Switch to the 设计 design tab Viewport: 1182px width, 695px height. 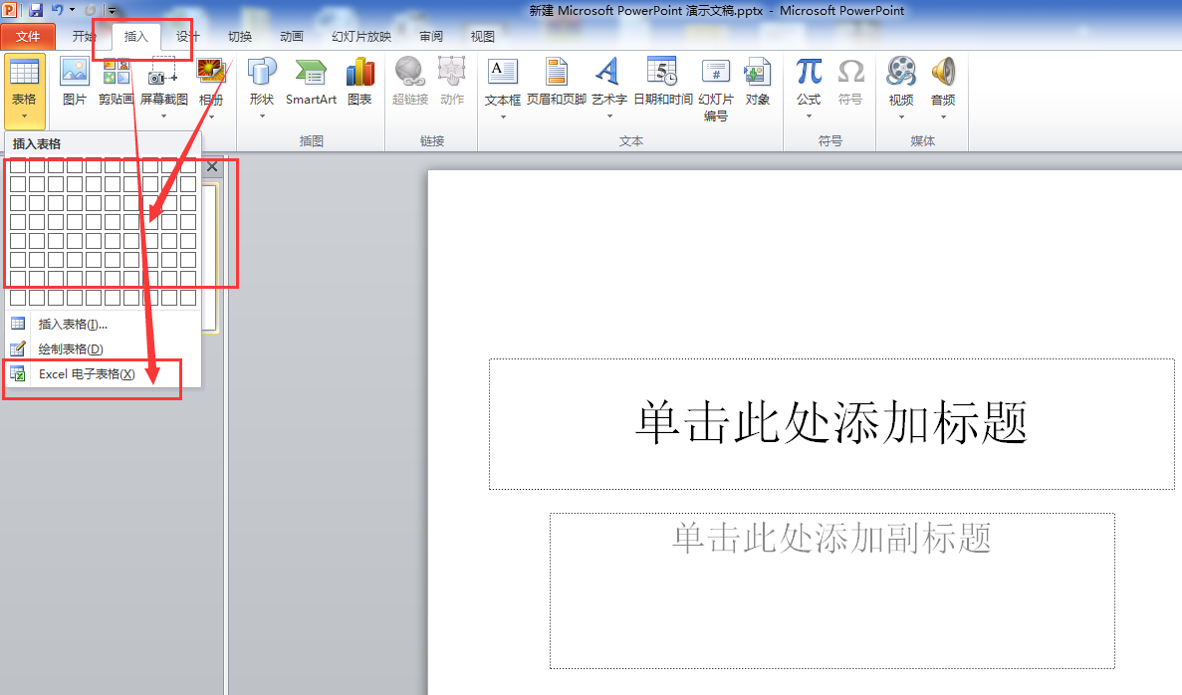188,37
